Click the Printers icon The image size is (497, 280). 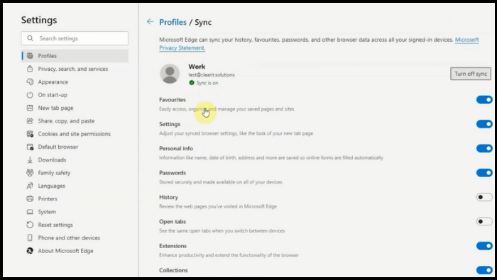(x=30, y=198)
